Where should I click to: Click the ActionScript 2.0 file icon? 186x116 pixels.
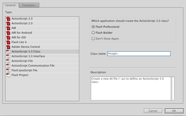(x=8, y=23)
